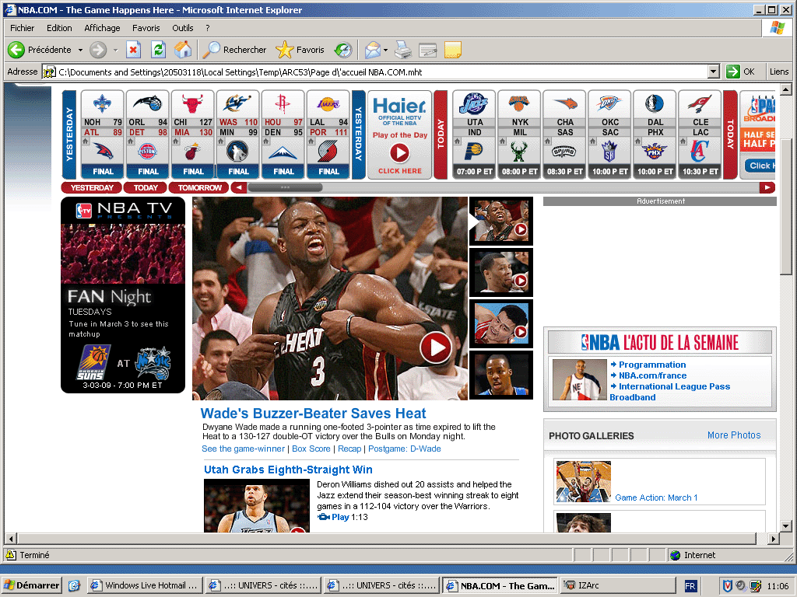The height and width of the screenshot is (597, 797).
Task: Select the fourth thumbnail in blue jersey
Action: [501, 375]
